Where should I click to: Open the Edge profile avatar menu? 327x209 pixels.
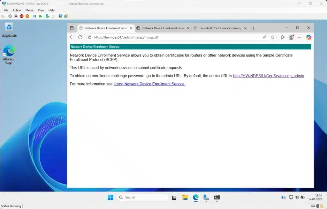click(291, 37)
